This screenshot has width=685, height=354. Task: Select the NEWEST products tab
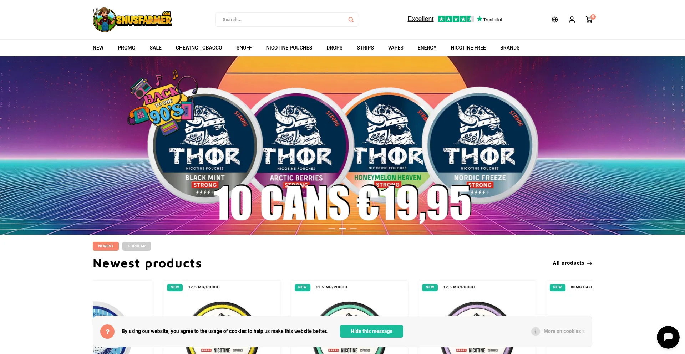pos(106,246)
